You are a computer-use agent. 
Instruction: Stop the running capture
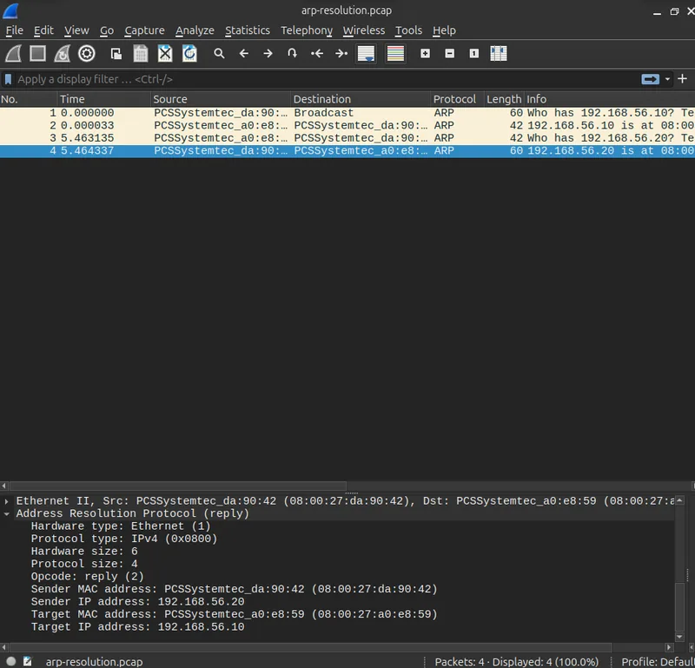(x=37, y=54)
